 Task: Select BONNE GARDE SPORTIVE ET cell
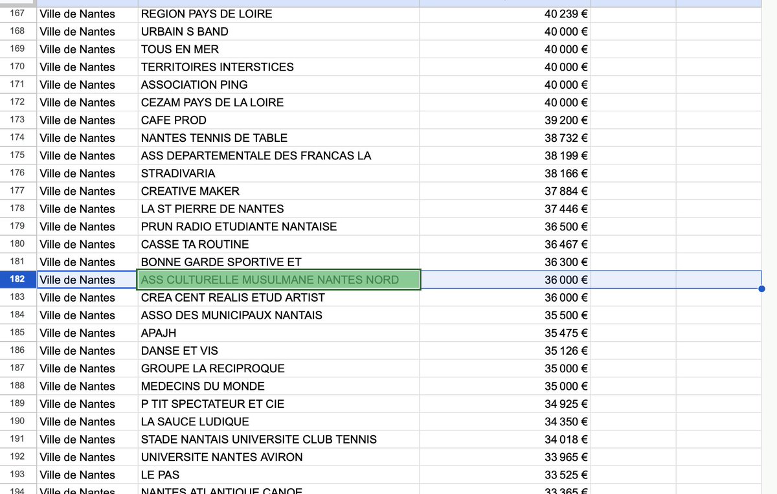pos(278,262)
